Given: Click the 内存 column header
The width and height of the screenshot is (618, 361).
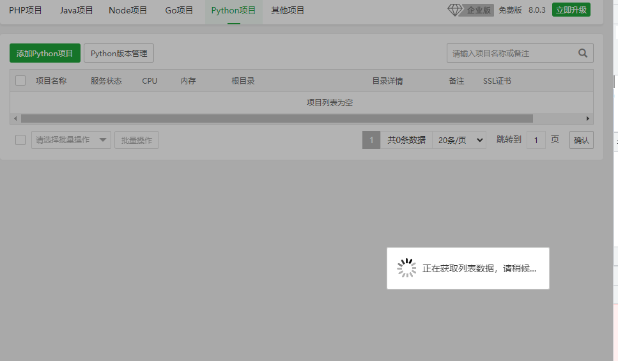Looking at the screenshot, I should point(188,81).
